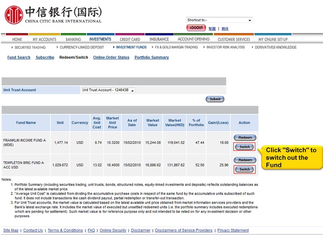The width and height of the screenshot is (323, 242).
Task: Open the Online Security link
Action: click(113, 230)
